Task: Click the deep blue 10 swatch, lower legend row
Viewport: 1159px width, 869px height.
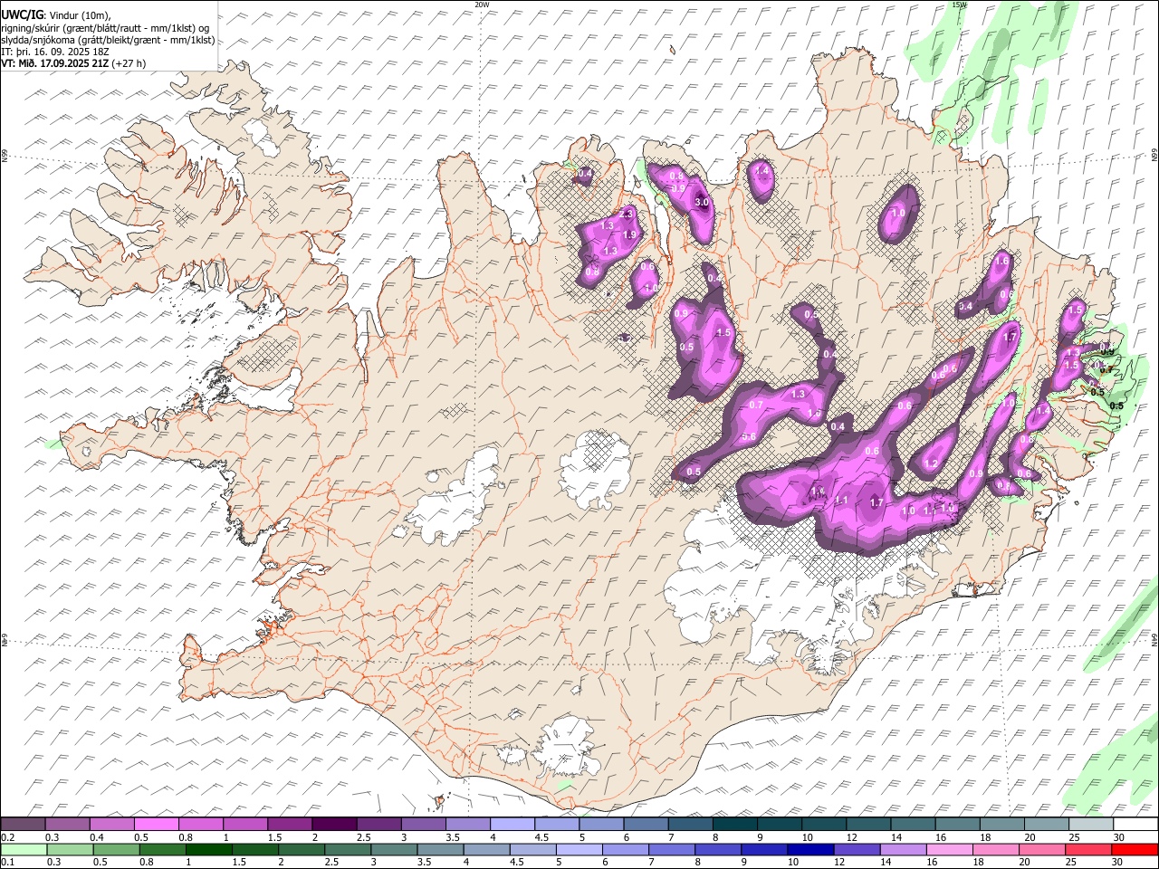Action: coord(810,850)
